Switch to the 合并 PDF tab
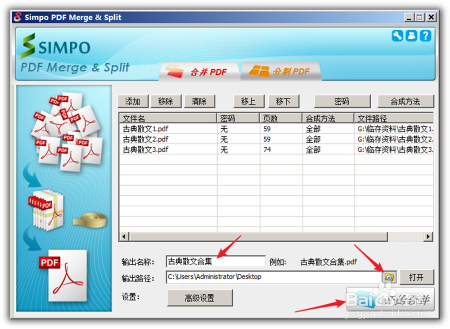 [199, 71]
